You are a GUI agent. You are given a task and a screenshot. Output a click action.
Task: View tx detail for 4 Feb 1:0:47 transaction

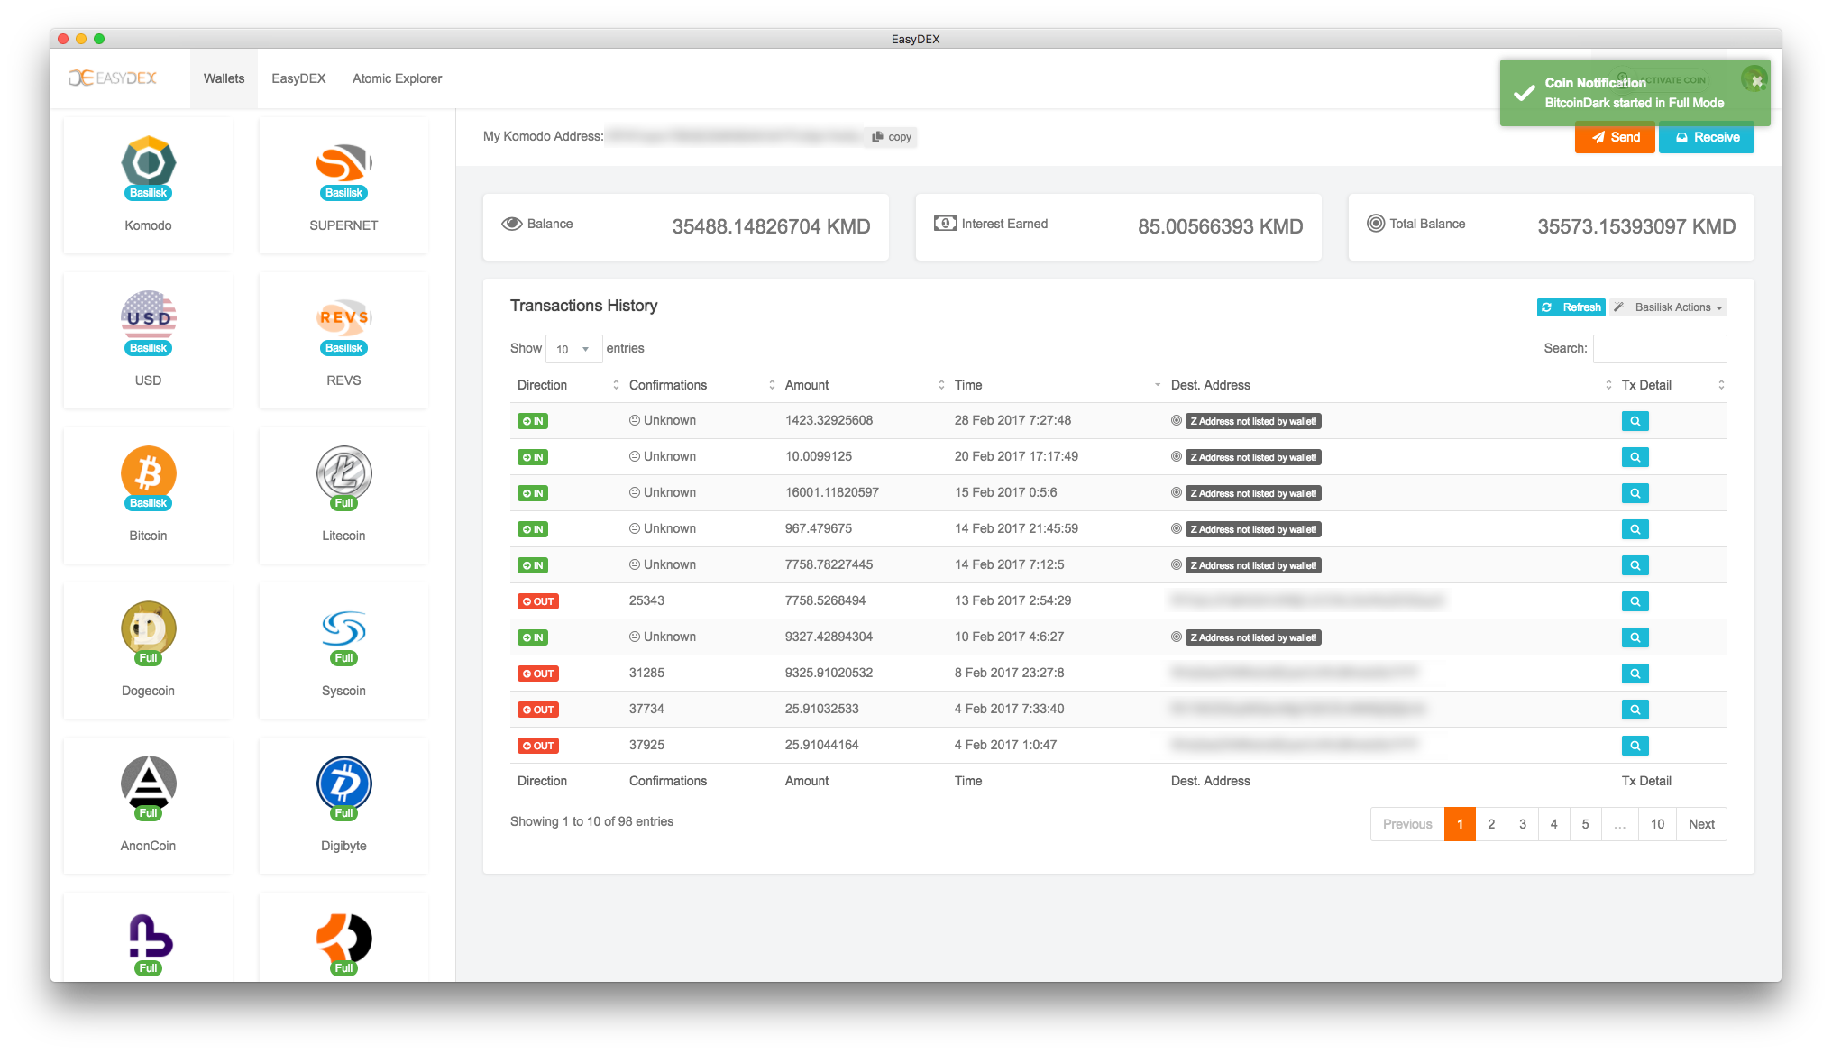click(1635, 746)
